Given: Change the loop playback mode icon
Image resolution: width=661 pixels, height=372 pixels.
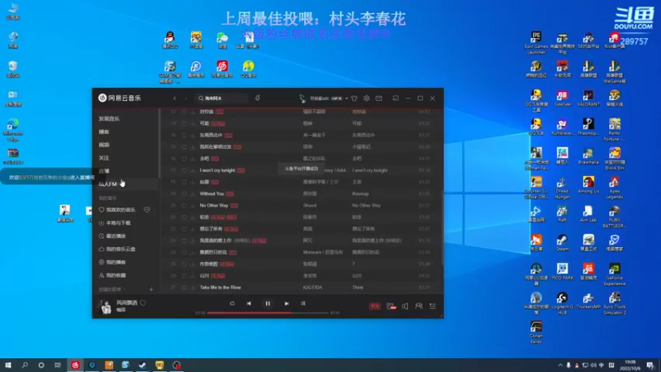Looking at the screenshot, I should (x=232, y=303).
